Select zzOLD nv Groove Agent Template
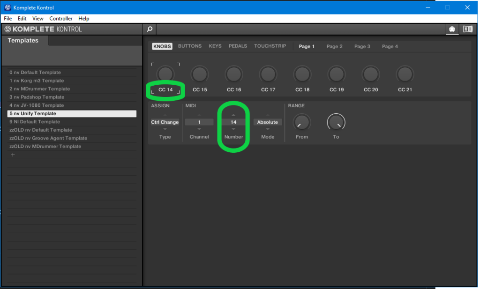Screen dimensions: 480x289 (72, 138)
